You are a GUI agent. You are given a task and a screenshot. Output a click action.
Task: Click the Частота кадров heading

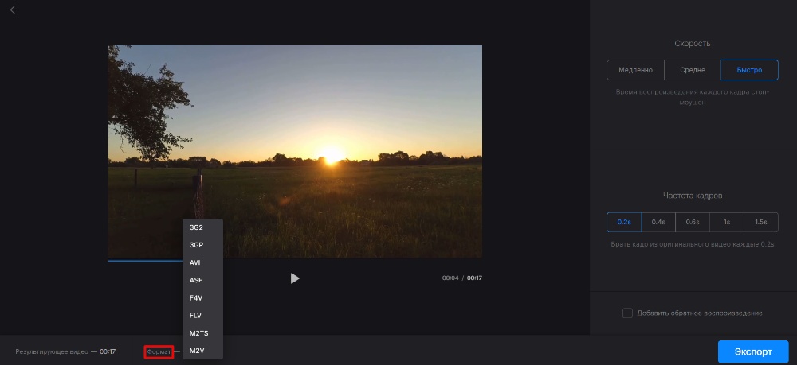693,195
